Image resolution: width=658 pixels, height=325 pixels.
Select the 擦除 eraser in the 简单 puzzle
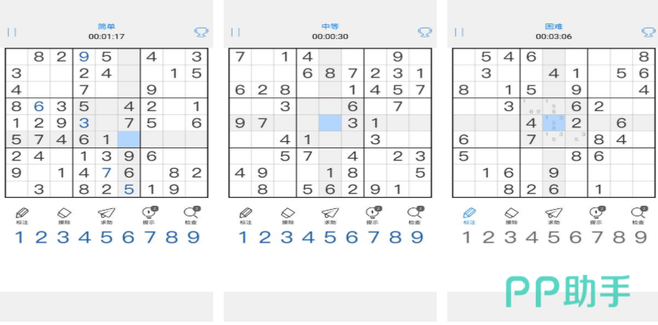64,216
